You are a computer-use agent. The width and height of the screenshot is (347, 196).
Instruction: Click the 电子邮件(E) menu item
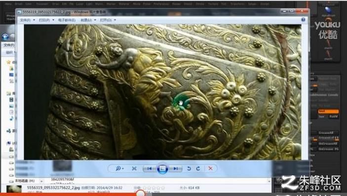pyautogui.click(x=67, y=20)
